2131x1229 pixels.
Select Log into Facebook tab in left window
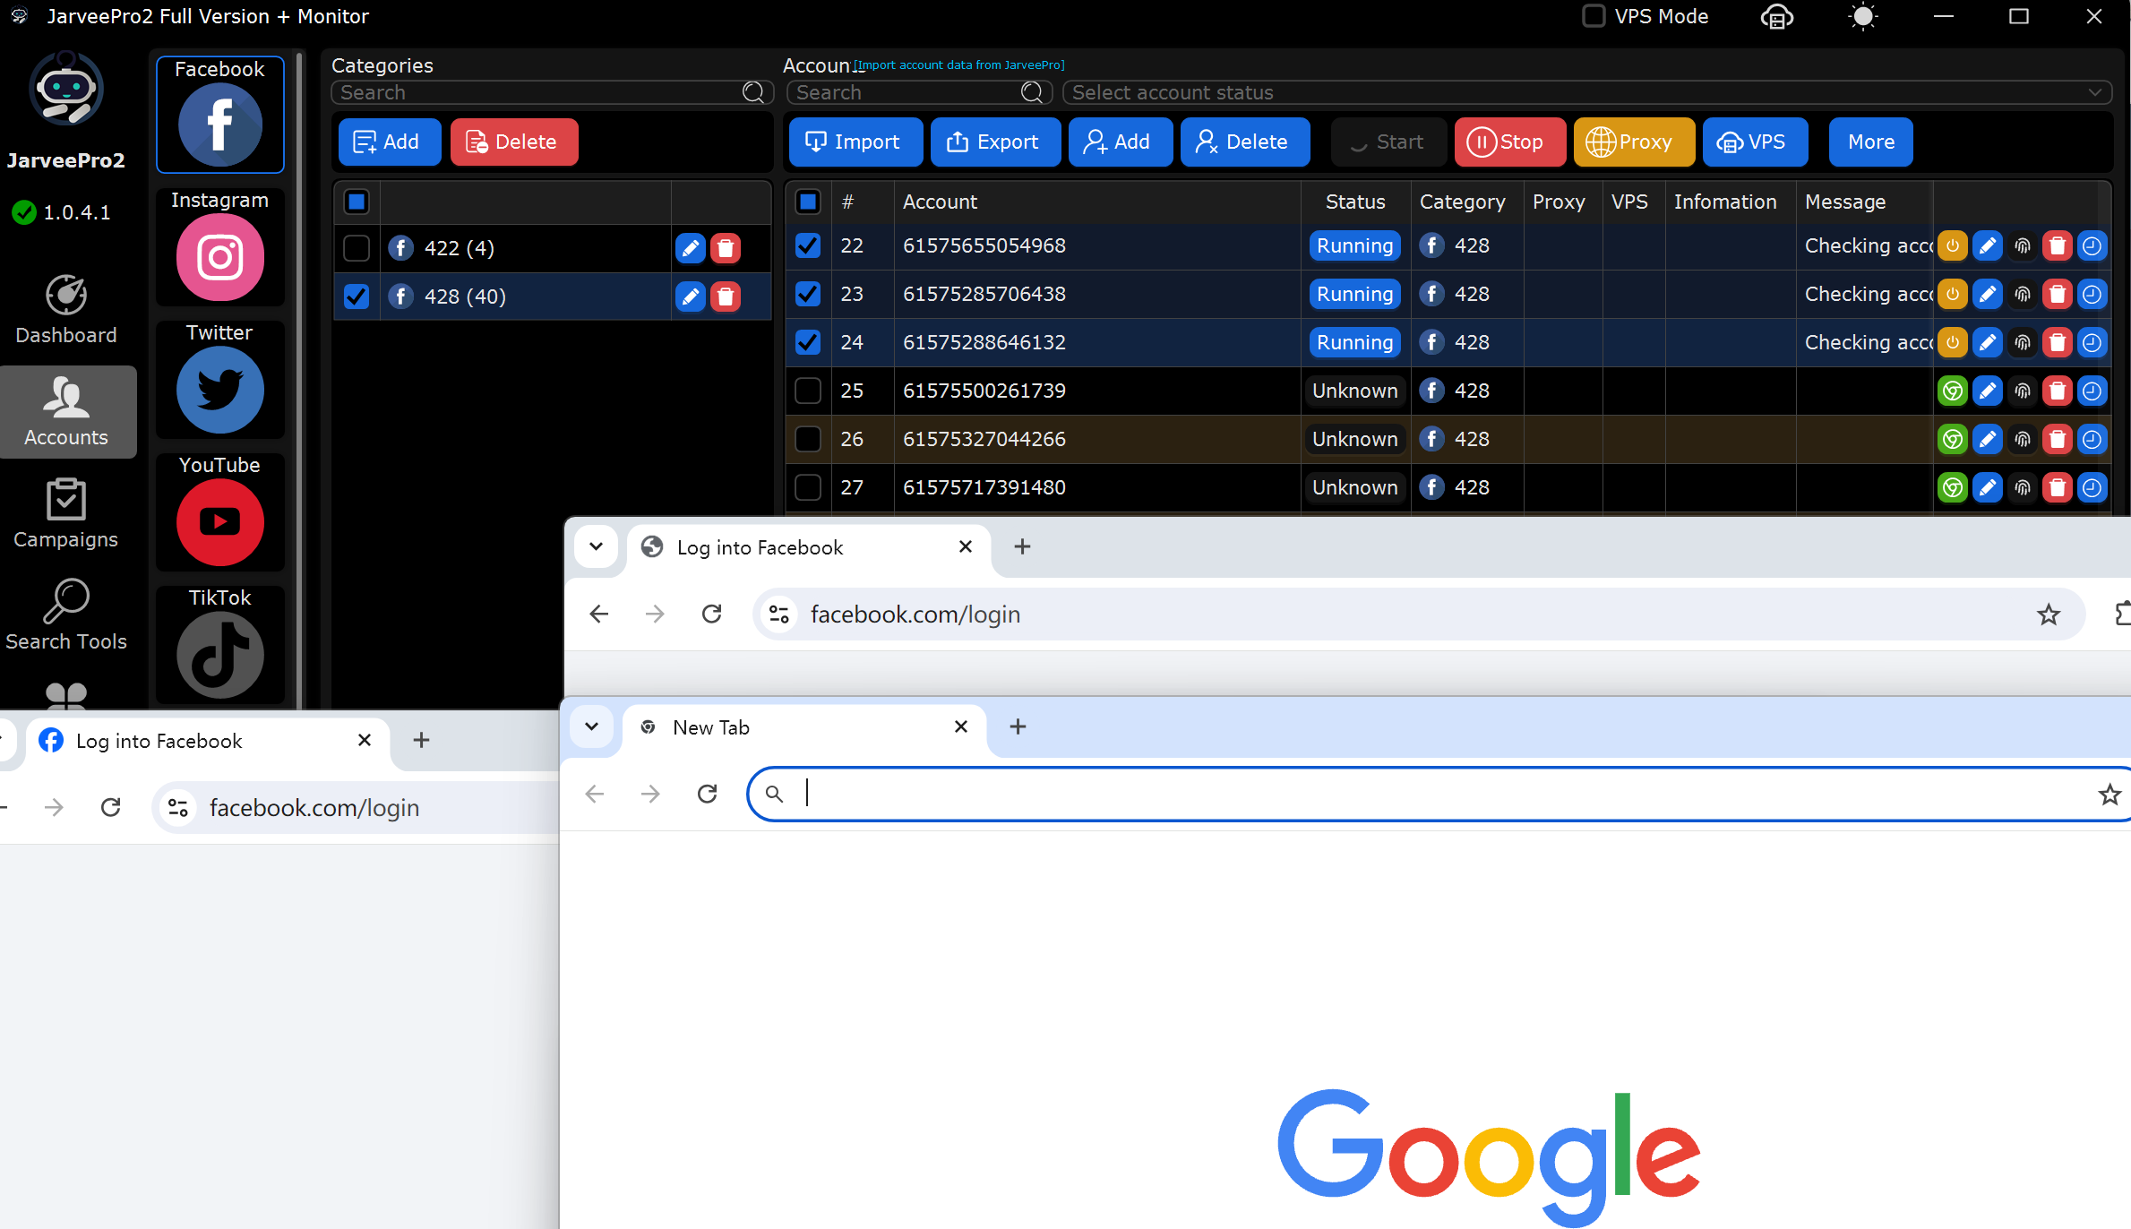207,741
